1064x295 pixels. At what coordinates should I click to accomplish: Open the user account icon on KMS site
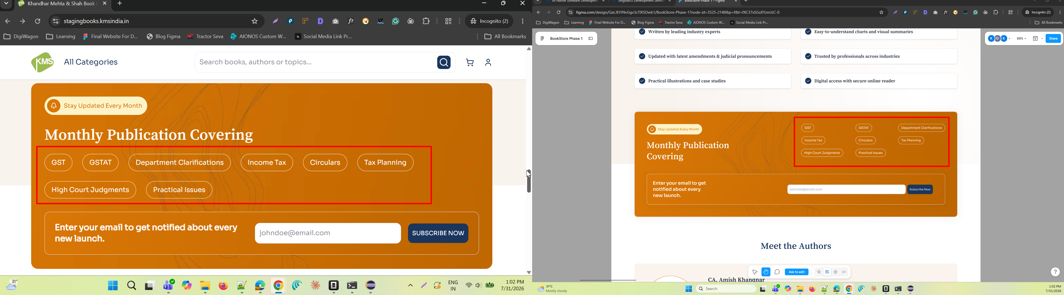[x=488, y=62]
